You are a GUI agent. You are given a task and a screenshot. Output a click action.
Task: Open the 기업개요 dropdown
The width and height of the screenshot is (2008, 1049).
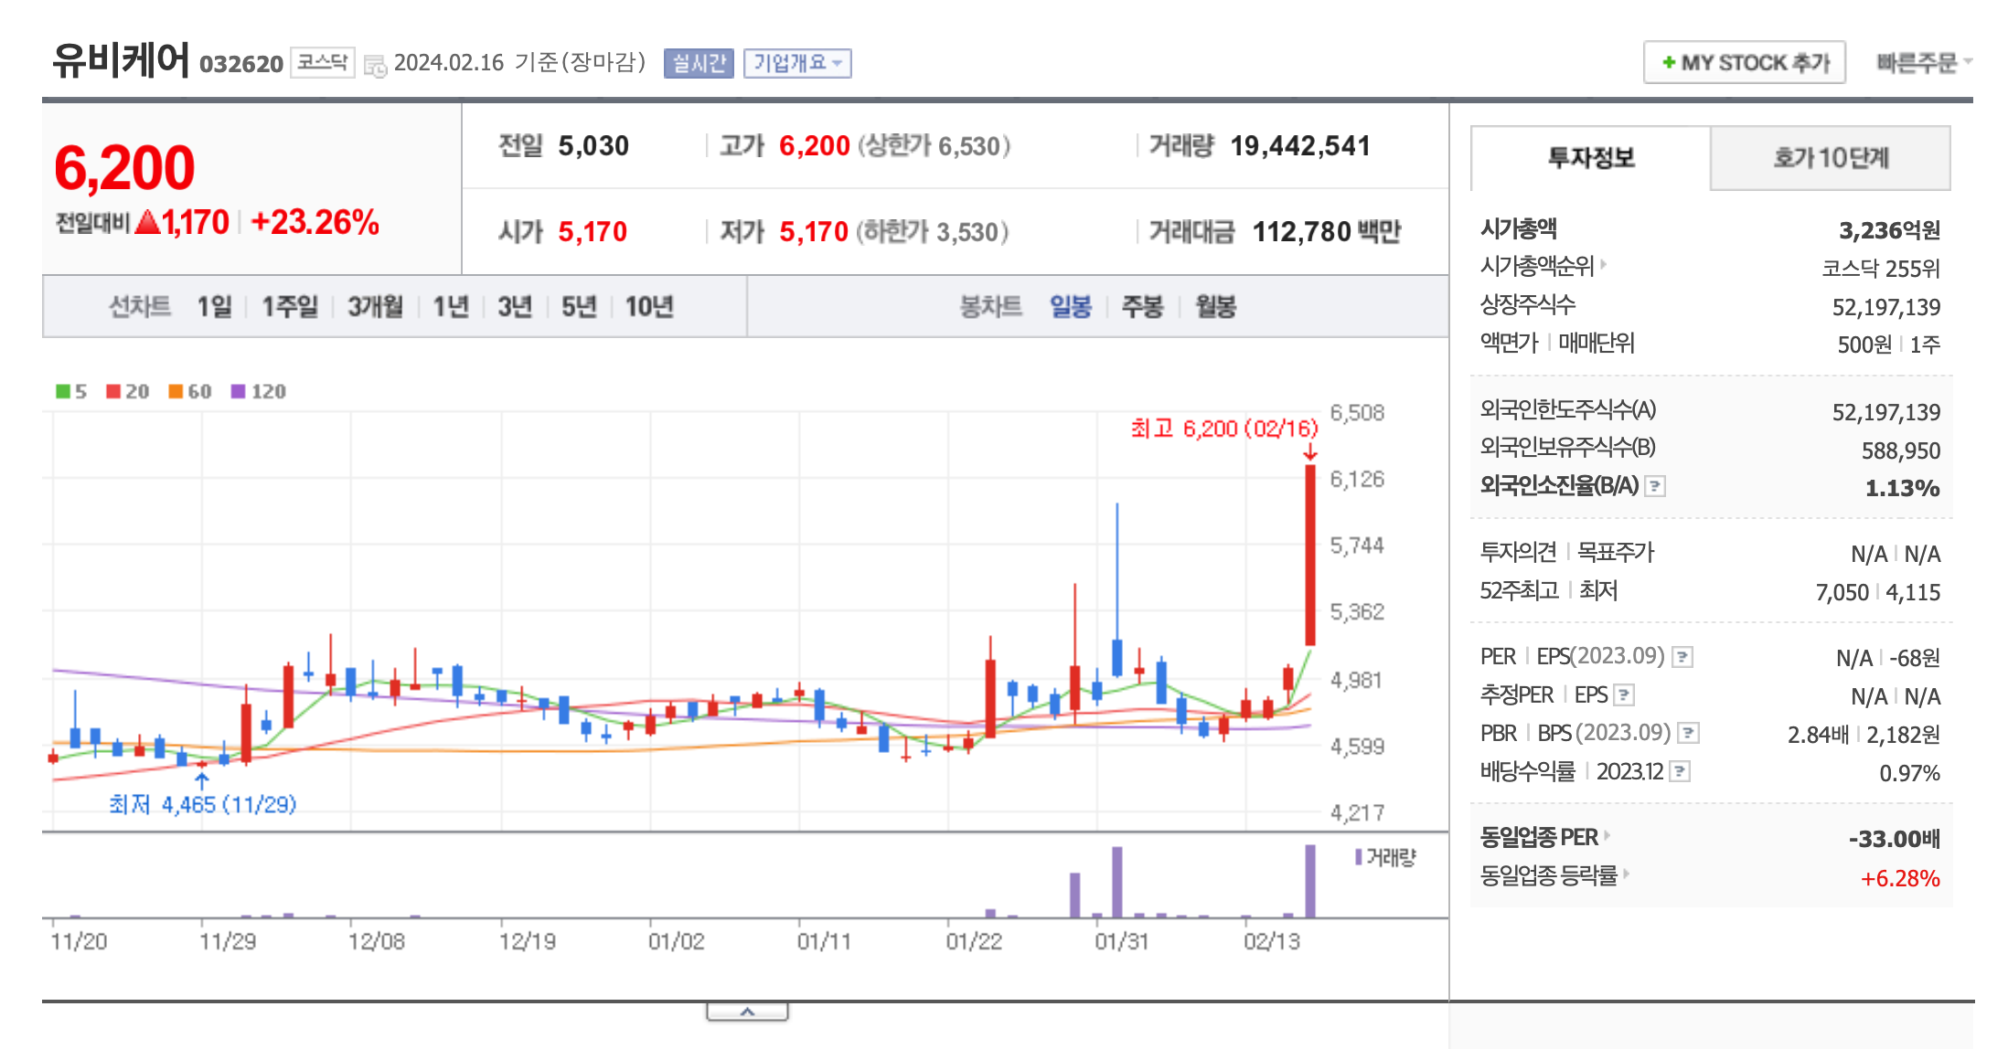point(797,63)
